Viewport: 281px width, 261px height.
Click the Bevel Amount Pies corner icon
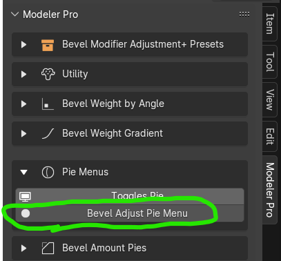click(48, 248)
